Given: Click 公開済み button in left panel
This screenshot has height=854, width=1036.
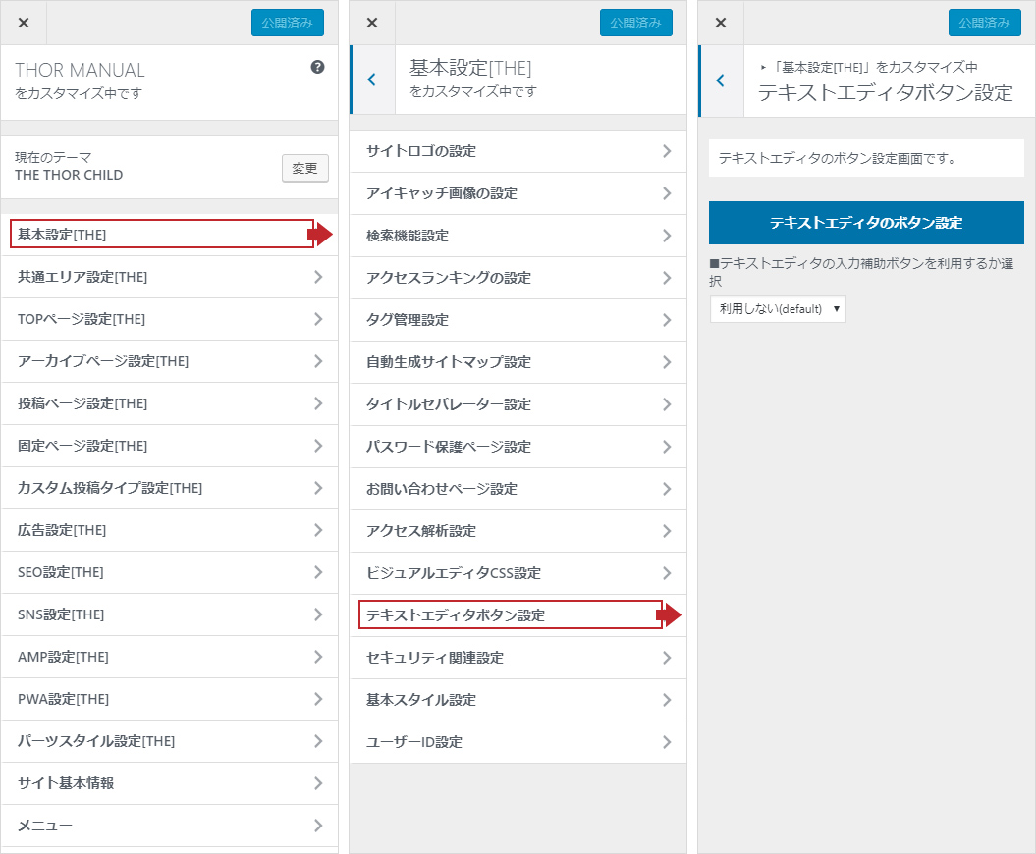Looking at the screenshot, I should click(287, 23).
